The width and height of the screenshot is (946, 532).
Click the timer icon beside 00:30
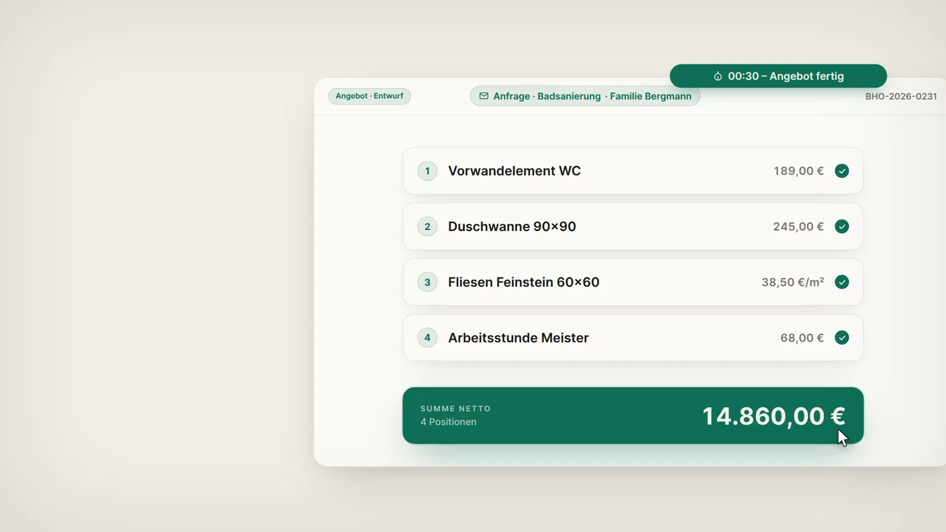[x=718, y=76]
